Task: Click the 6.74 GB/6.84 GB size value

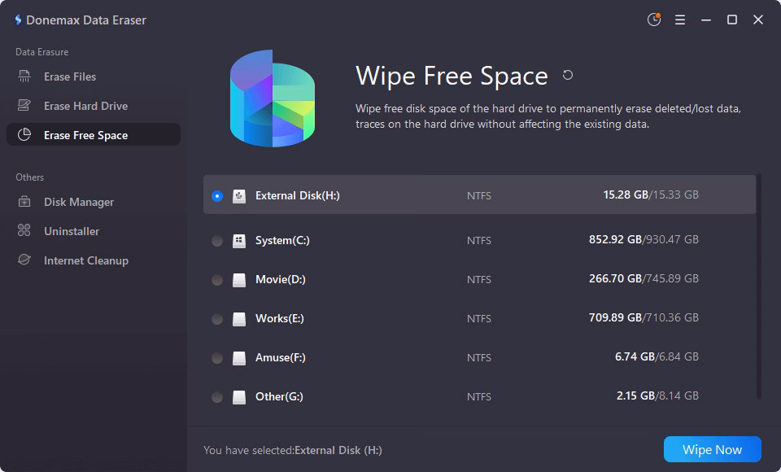Action: pyautogui.click(x=657, y=356)
